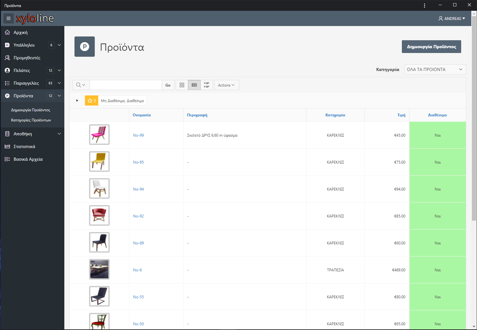477x330 pixels.
Task: Open product No-50 link
Action: [139, 324]
